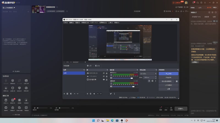220x123 pixels.
Task: Move selected source up in Sources panel
Action: pyautogui.click(x=98, y=94)
